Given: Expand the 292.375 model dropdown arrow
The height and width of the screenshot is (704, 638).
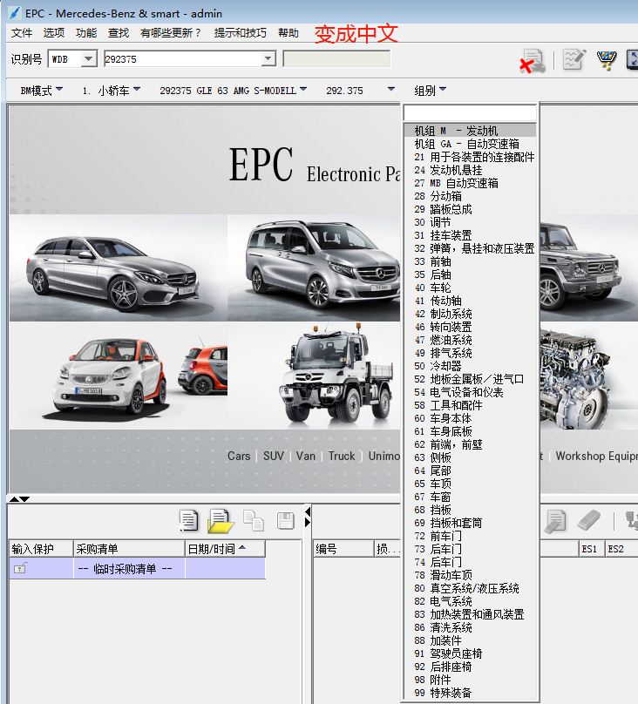Looking at the screenshot, I should tap(391, 90).
